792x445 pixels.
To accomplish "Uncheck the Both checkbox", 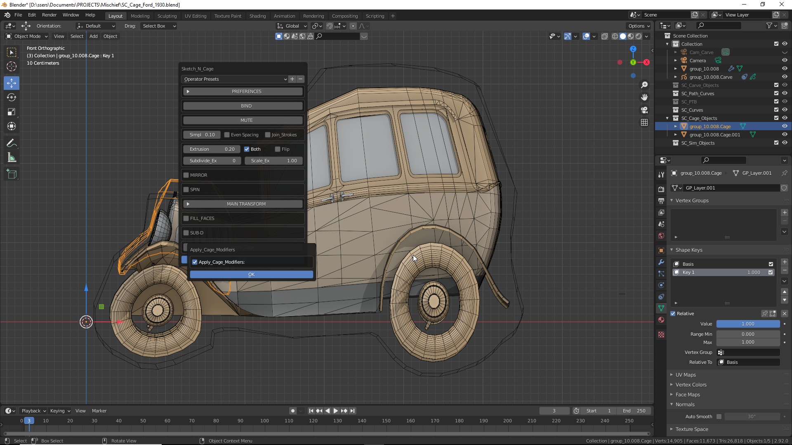I will (247, 149).
